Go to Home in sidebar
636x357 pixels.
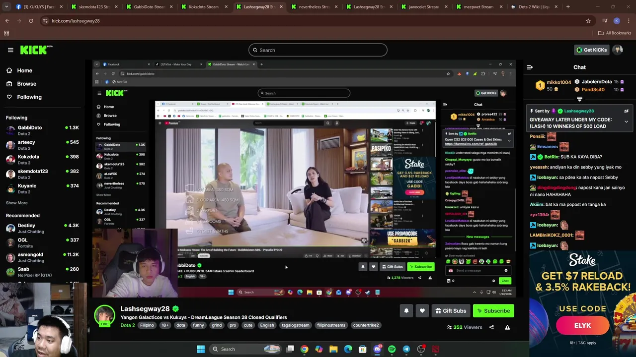24,70
